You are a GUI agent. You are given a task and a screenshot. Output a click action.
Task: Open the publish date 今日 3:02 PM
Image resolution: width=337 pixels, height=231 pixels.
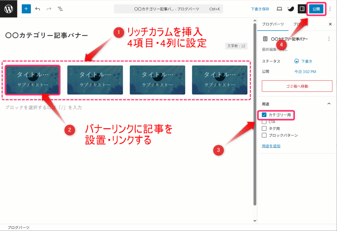pyautogui.click(x=305, y=72)
